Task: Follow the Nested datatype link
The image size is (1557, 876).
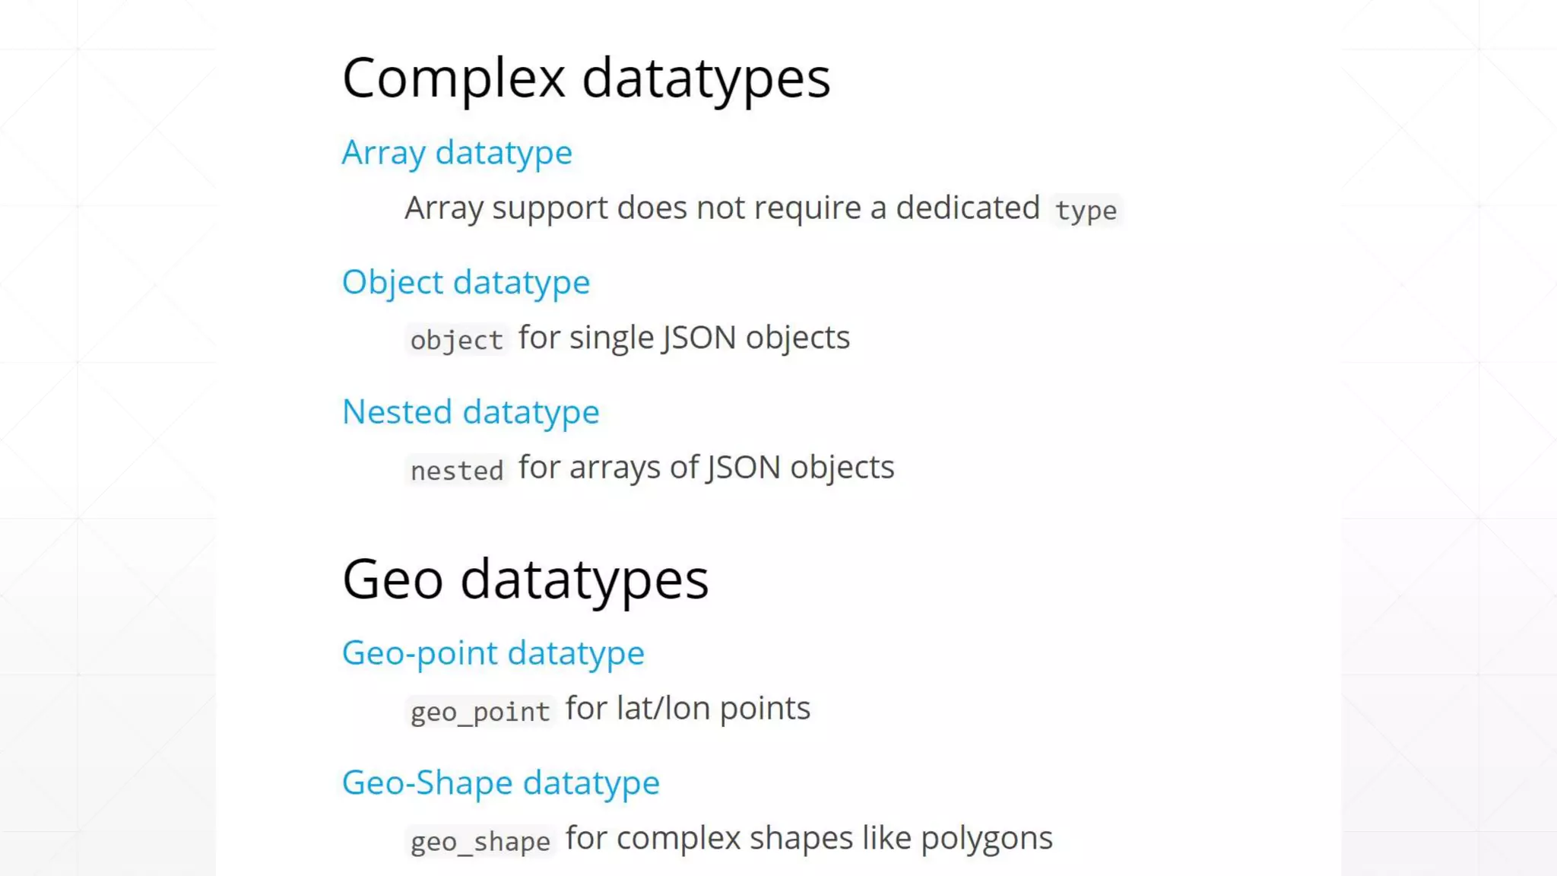Action: click(x=471, y=412)
